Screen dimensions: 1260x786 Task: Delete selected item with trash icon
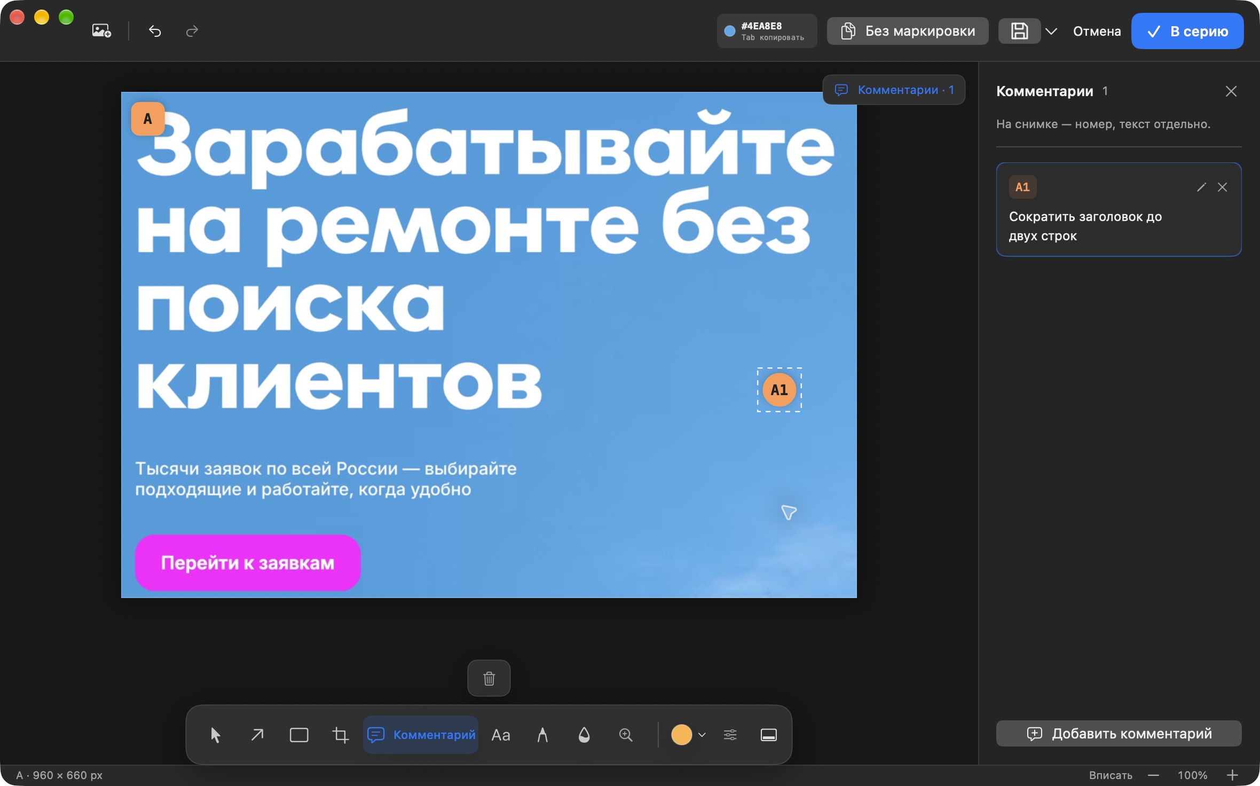coord(489,678)
